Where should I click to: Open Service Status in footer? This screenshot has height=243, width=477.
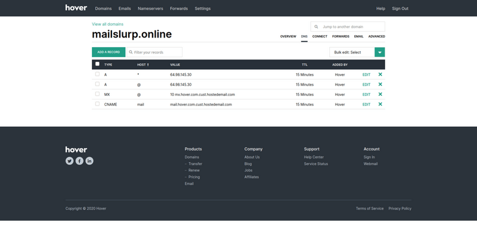click(316, 164)
